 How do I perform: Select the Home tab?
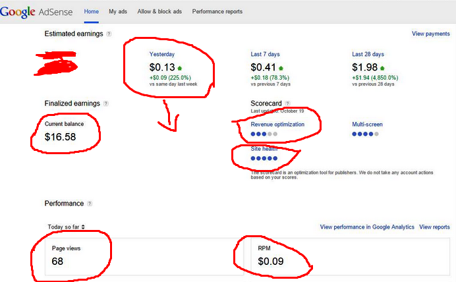92,11
